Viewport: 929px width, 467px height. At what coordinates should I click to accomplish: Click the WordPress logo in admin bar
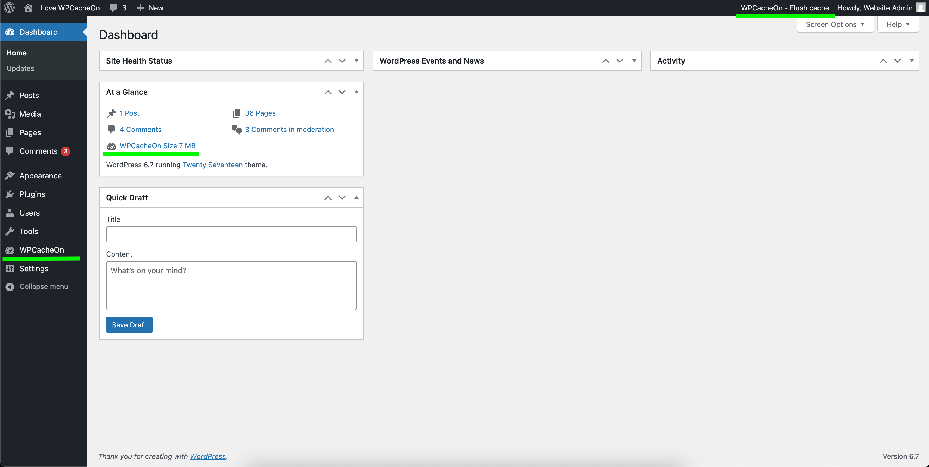tap(9, 8)
